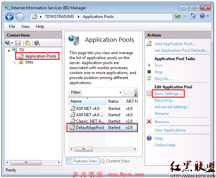The width and height of the screenshot is (216, 178).
Task: Select Application Pools in the Connections tree
Action: pyautogui.click(x=41, y=56)
